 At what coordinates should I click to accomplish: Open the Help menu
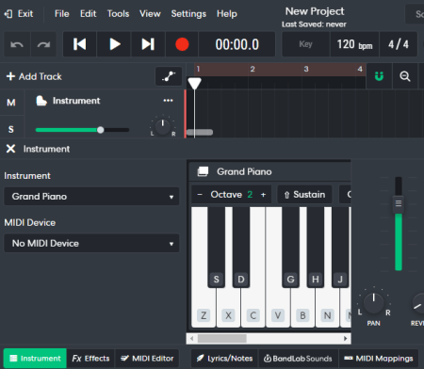tap(227, 14)
